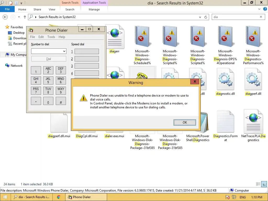Select the diagperf.dll.mui file icon
This screenshot has height=201, width=268.
(x=59, y=122)
